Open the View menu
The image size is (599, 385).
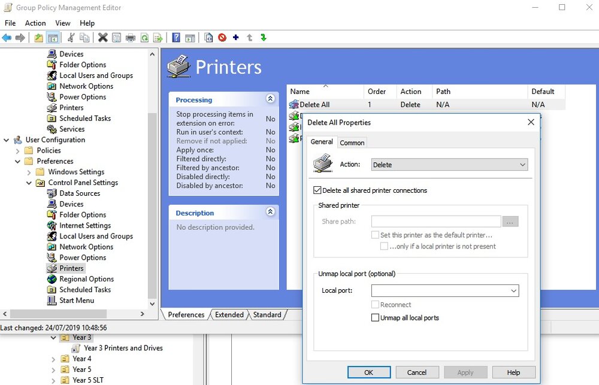pyautogui.click(x=63, y=23)
